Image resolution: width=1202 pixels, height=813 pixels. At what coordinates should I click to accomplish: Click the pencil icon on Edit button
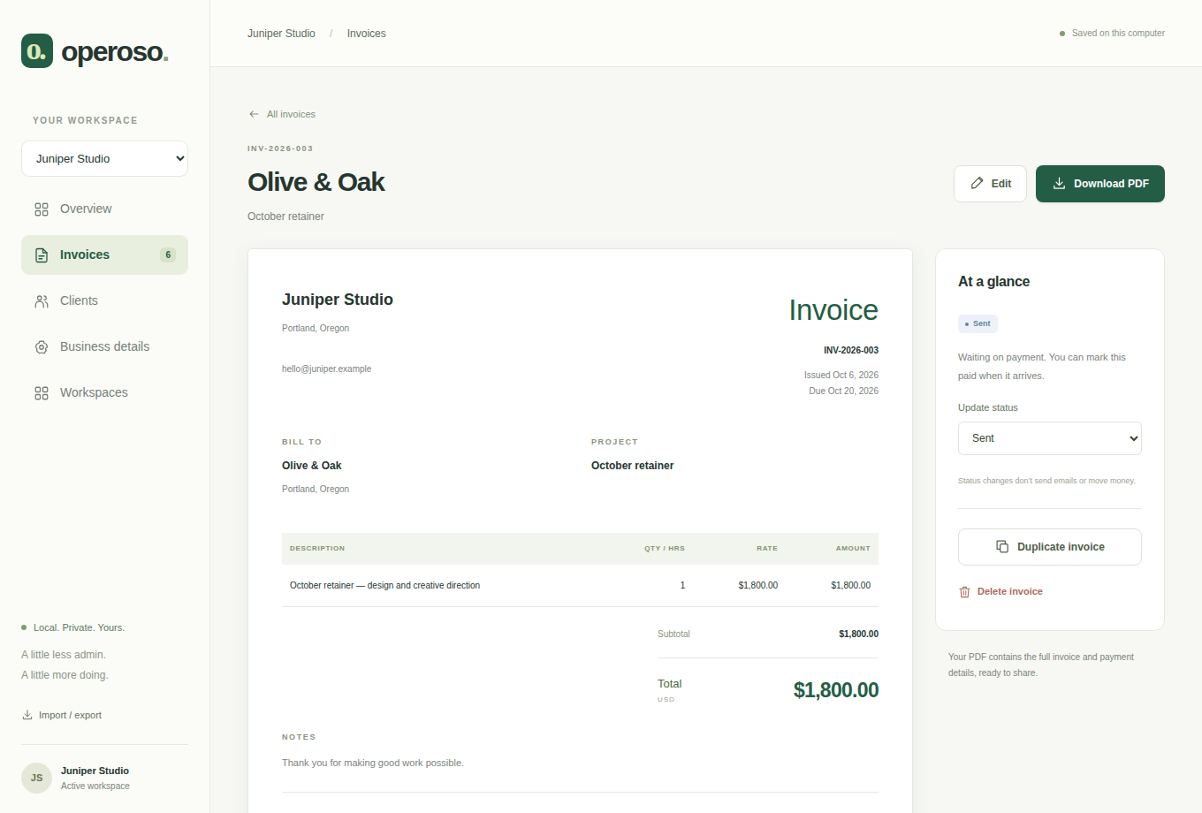[x=977, y=183]
